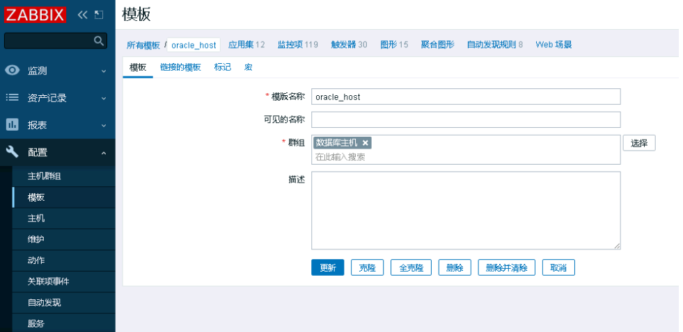Open 服务 in sidebar
The height and width of the screenshot is (332, 683).
(63, 323)
